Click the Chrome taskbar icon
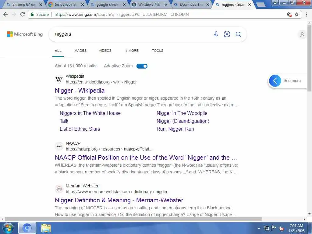 (27, 228)
